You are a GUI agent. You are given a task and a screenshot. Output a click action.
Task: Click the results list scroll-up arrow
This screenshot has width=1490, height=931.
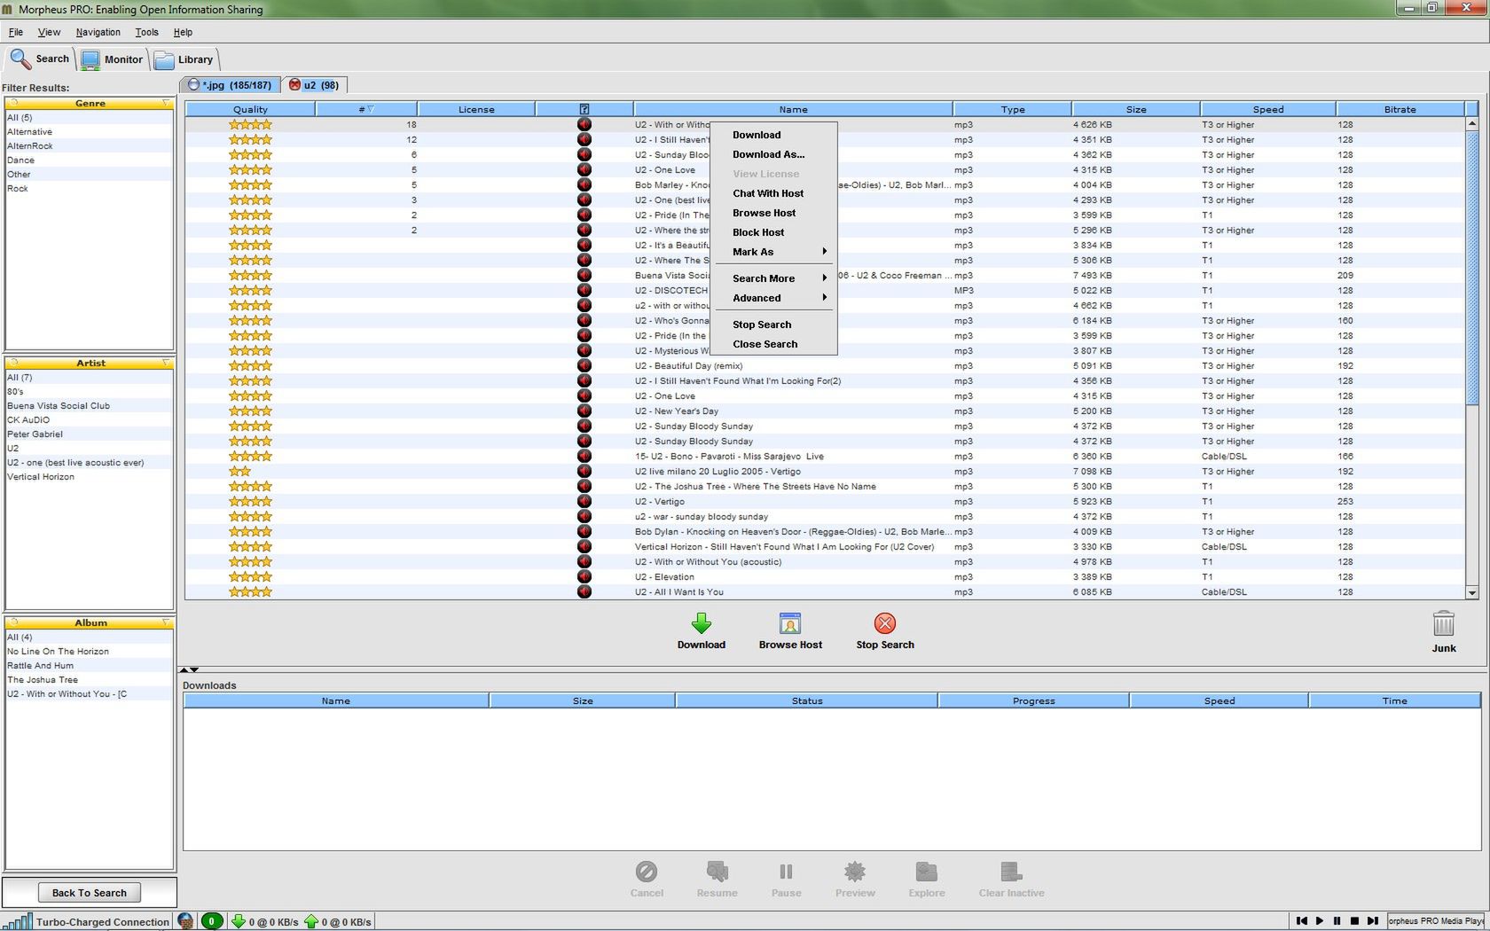1472,124
